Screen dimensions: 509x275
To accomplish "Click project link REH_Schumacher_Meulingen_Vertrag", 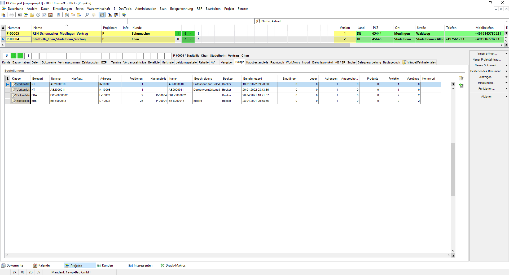I will tap(60, 34).
